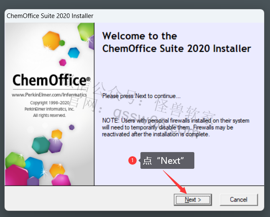Click the www.PerkinElmer.com/Informatics text
The width and height of the screenshot is (270, 217).
click(49, 95)
